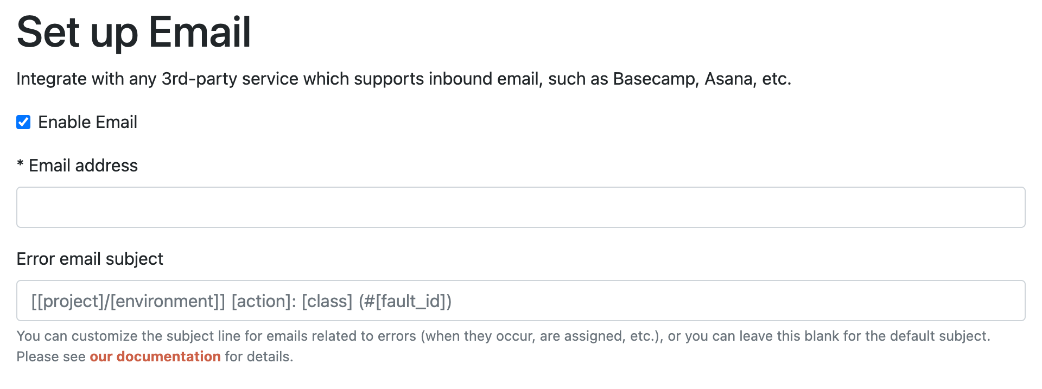1042x389 pixels.
Task: Click the placeholder text in the subject input
Action: coord(242,301)
